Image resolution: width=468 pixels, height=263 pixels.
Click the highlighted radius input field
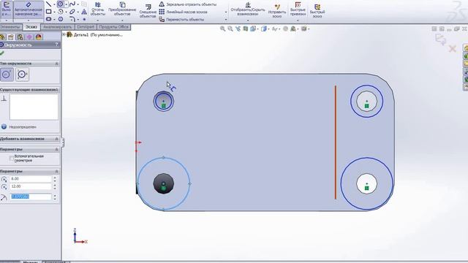[x=31, y=197]
